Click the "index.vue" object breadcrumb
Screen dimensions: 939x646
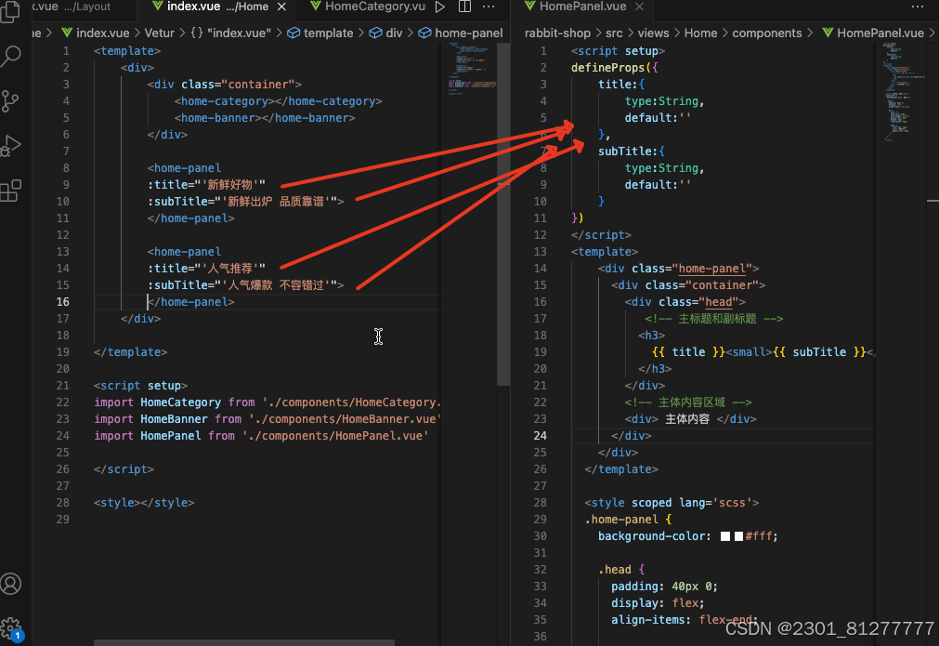coord(231,33)
